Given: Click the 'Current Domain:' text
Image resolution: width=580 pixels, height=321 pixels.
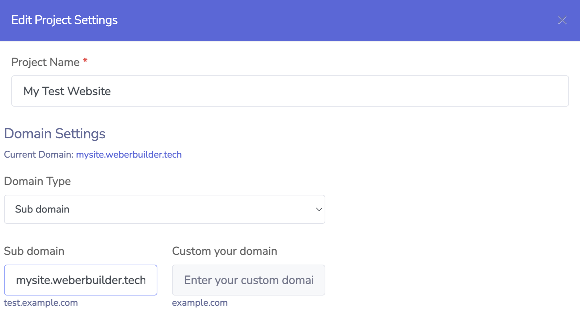Looking at the screenshot, I should pos(39,155).
